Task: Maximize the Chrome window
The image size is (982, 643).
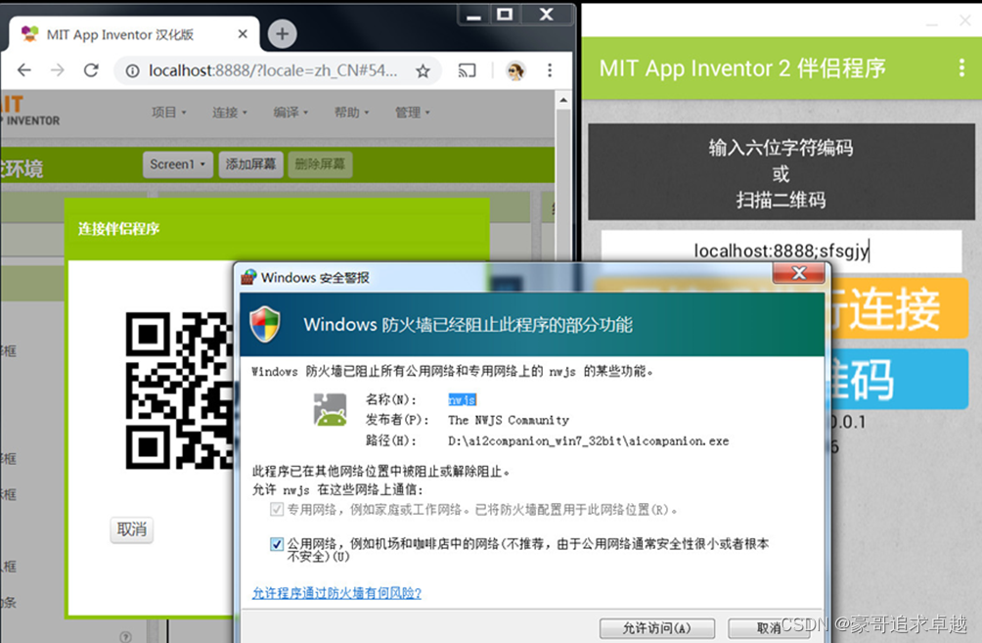Action: click(505, 15)
